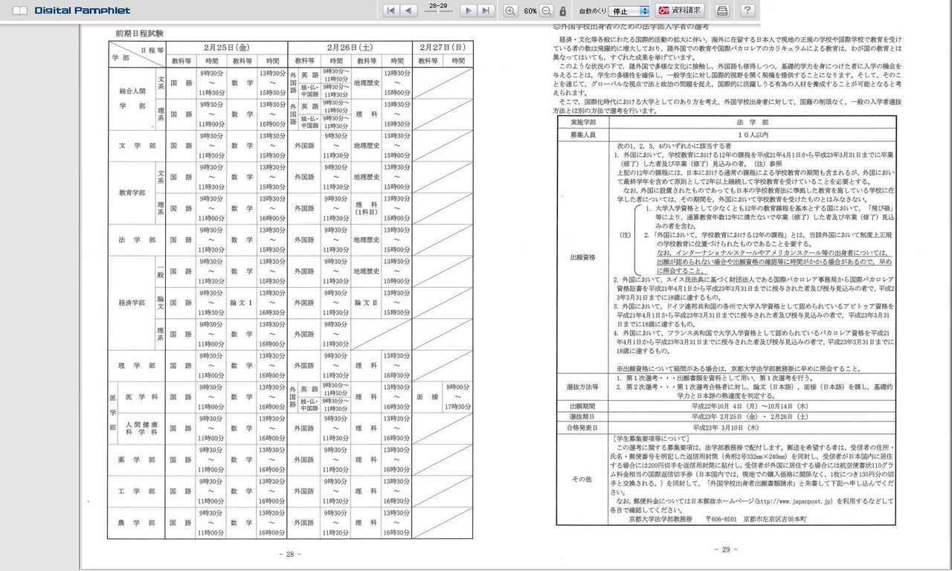
Task: Click the 教育学部 row label
Action: click(x=132, y=193)
